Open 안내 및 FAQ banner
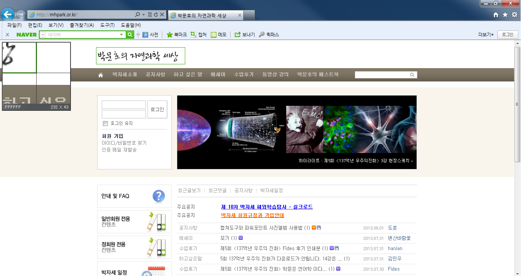The width and height of the screenshot is (521, 276). click(134, 196)
